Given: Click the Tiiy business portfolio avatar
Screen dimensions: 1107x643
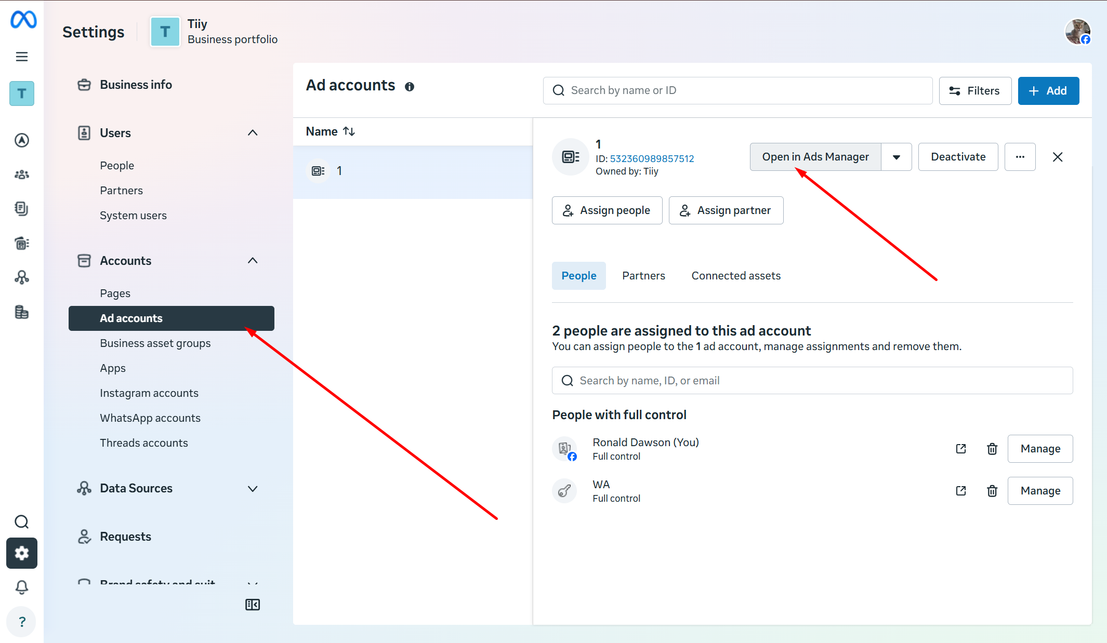Looking at the screenshot, I should click(x=165, y=32).
